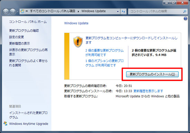Open コントロール パネル ホーム link
Viewport: 190px width, 133px height.
(x=28, y=22)
